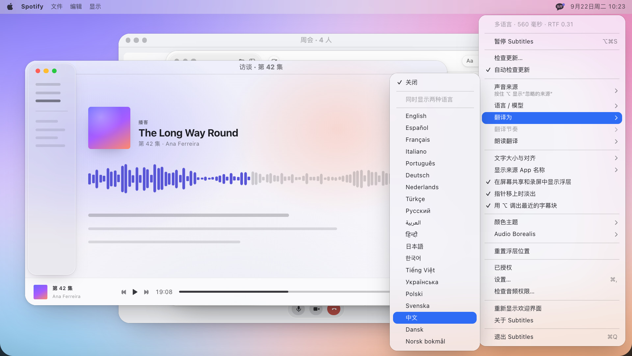This screenshot has height=356, width=632.
Task: Click 检查更新...
Action: 552,58
